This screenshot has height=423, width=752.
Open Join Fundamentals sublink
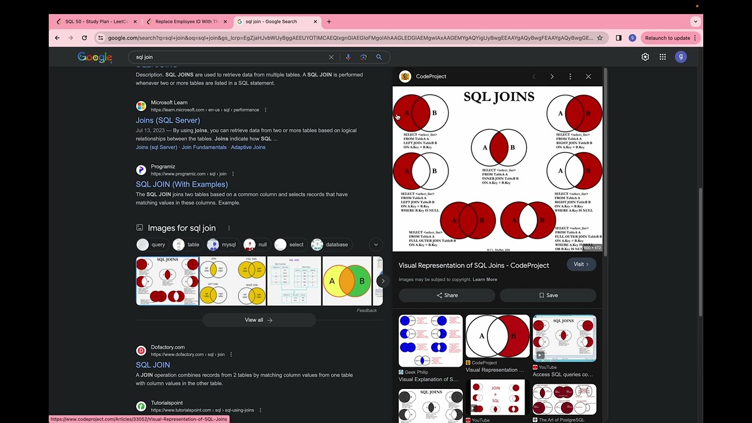(x=204, y=147)
